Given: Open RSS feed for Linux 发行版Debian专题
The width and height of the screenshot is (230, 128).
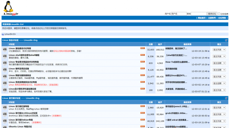Looking at the screenshot, I should [x=142, y=120].
